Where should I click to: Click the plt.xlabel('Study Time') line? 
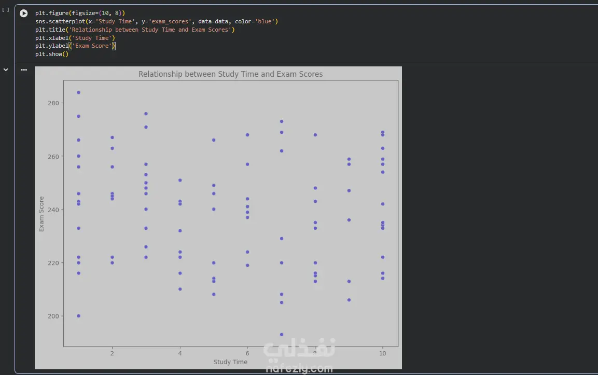point(75,38)
